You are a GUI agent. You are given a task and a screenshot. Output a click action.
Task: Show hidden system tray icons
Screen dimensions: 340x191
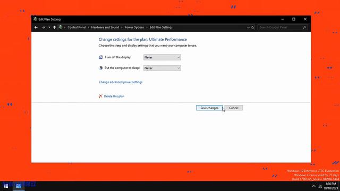point(313,186)
